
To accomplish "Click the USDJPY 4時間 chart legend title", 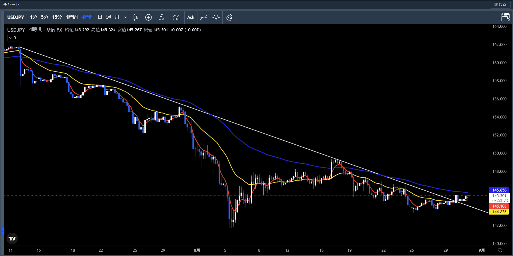I will pos(35,30).
